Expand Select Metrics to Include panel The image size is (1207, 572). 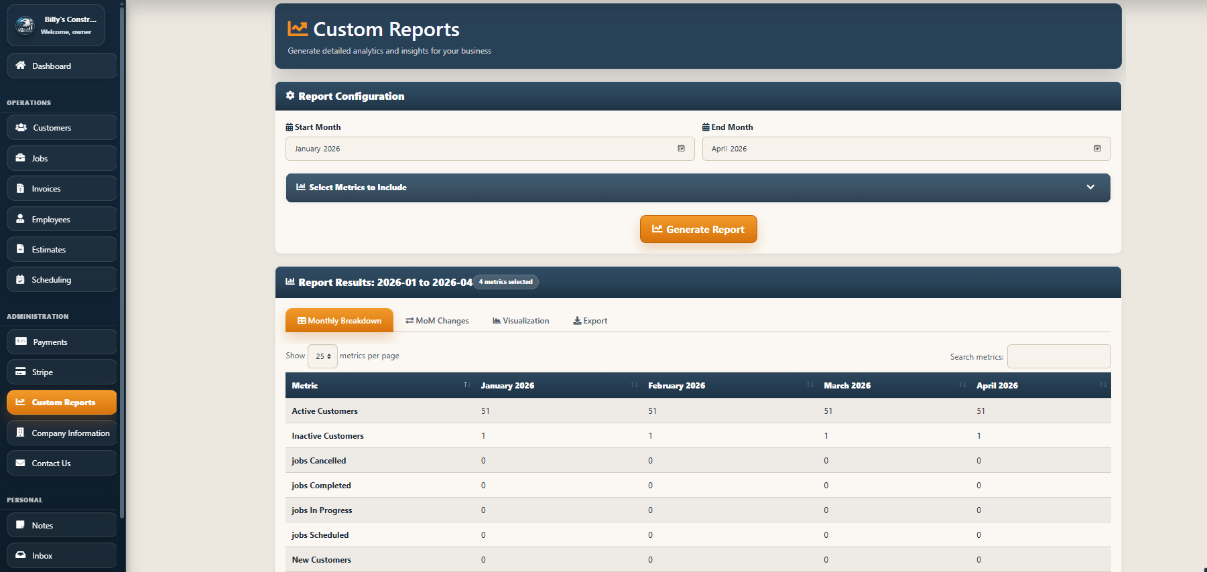[698, 188]
